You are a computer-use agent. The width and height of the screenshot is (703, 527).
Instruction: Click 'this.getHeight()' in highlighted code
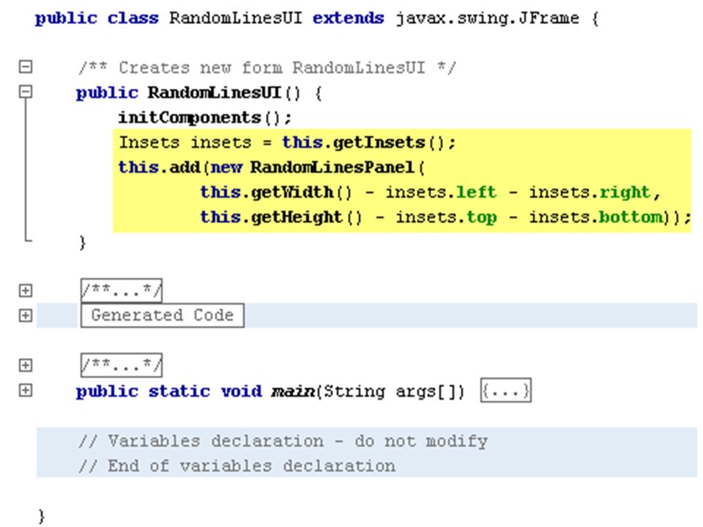tap(281, 217)
